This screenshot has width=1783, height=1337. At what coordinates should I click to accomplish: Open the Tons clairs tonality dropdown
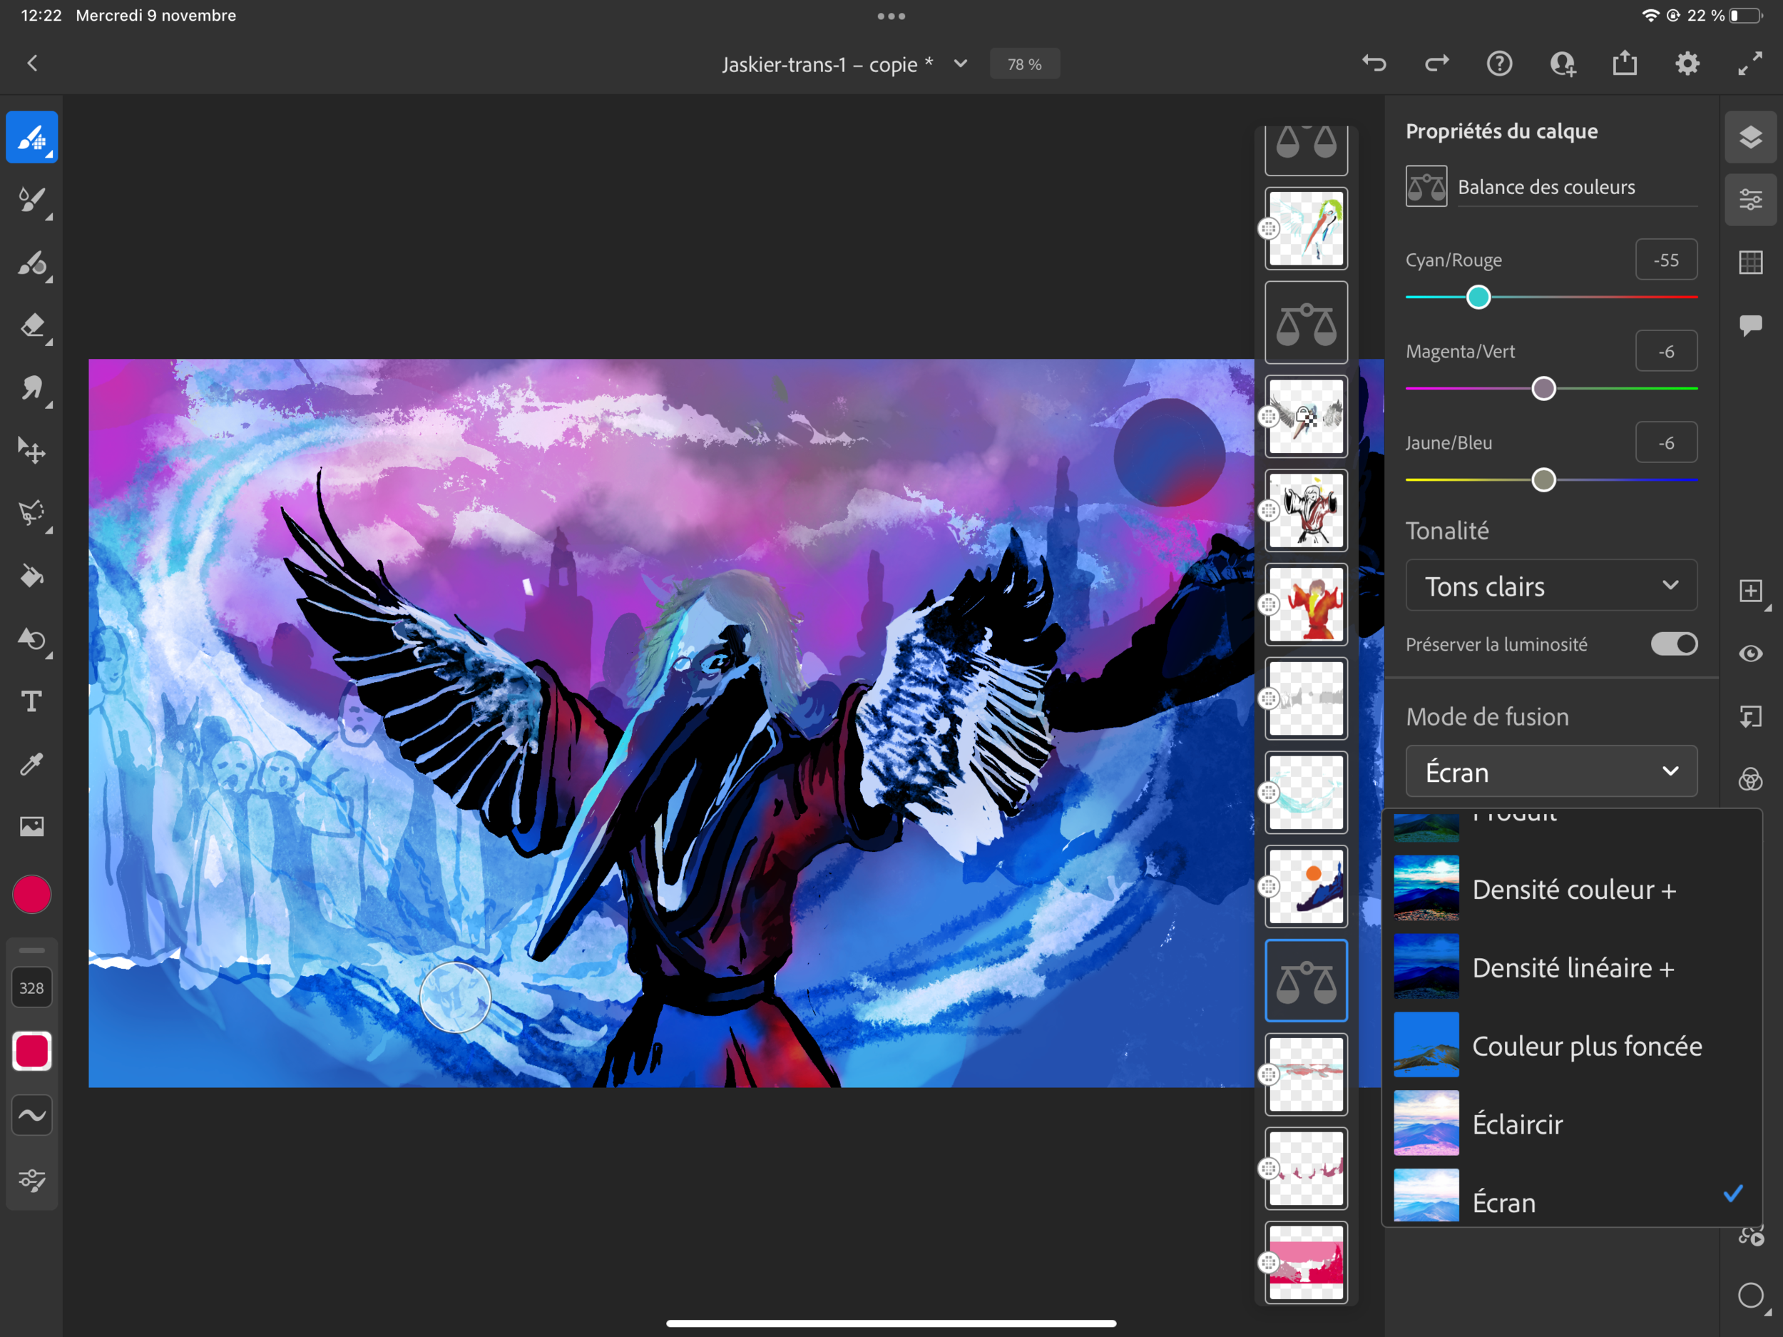click(x=1551, y=586)
